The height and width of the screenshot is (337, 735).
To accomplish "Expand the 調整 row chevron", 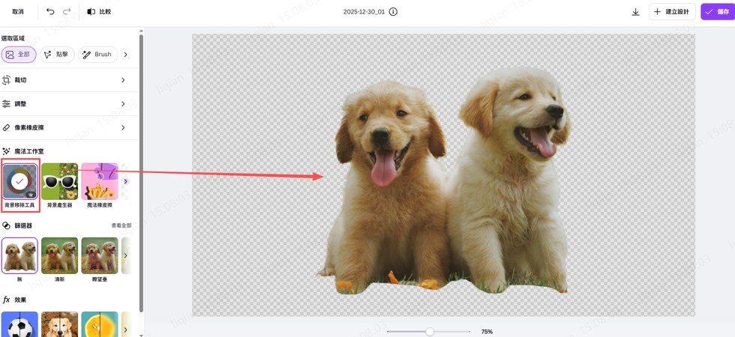I will 123,104.
